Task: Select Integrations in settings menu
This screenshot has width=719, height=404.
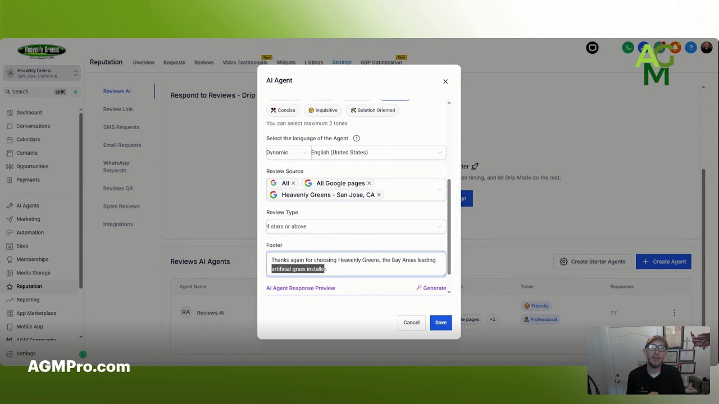Action: point(118,224)
